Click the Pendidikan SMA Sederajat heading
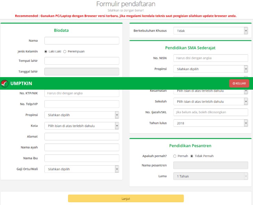 tap(190, 48)
